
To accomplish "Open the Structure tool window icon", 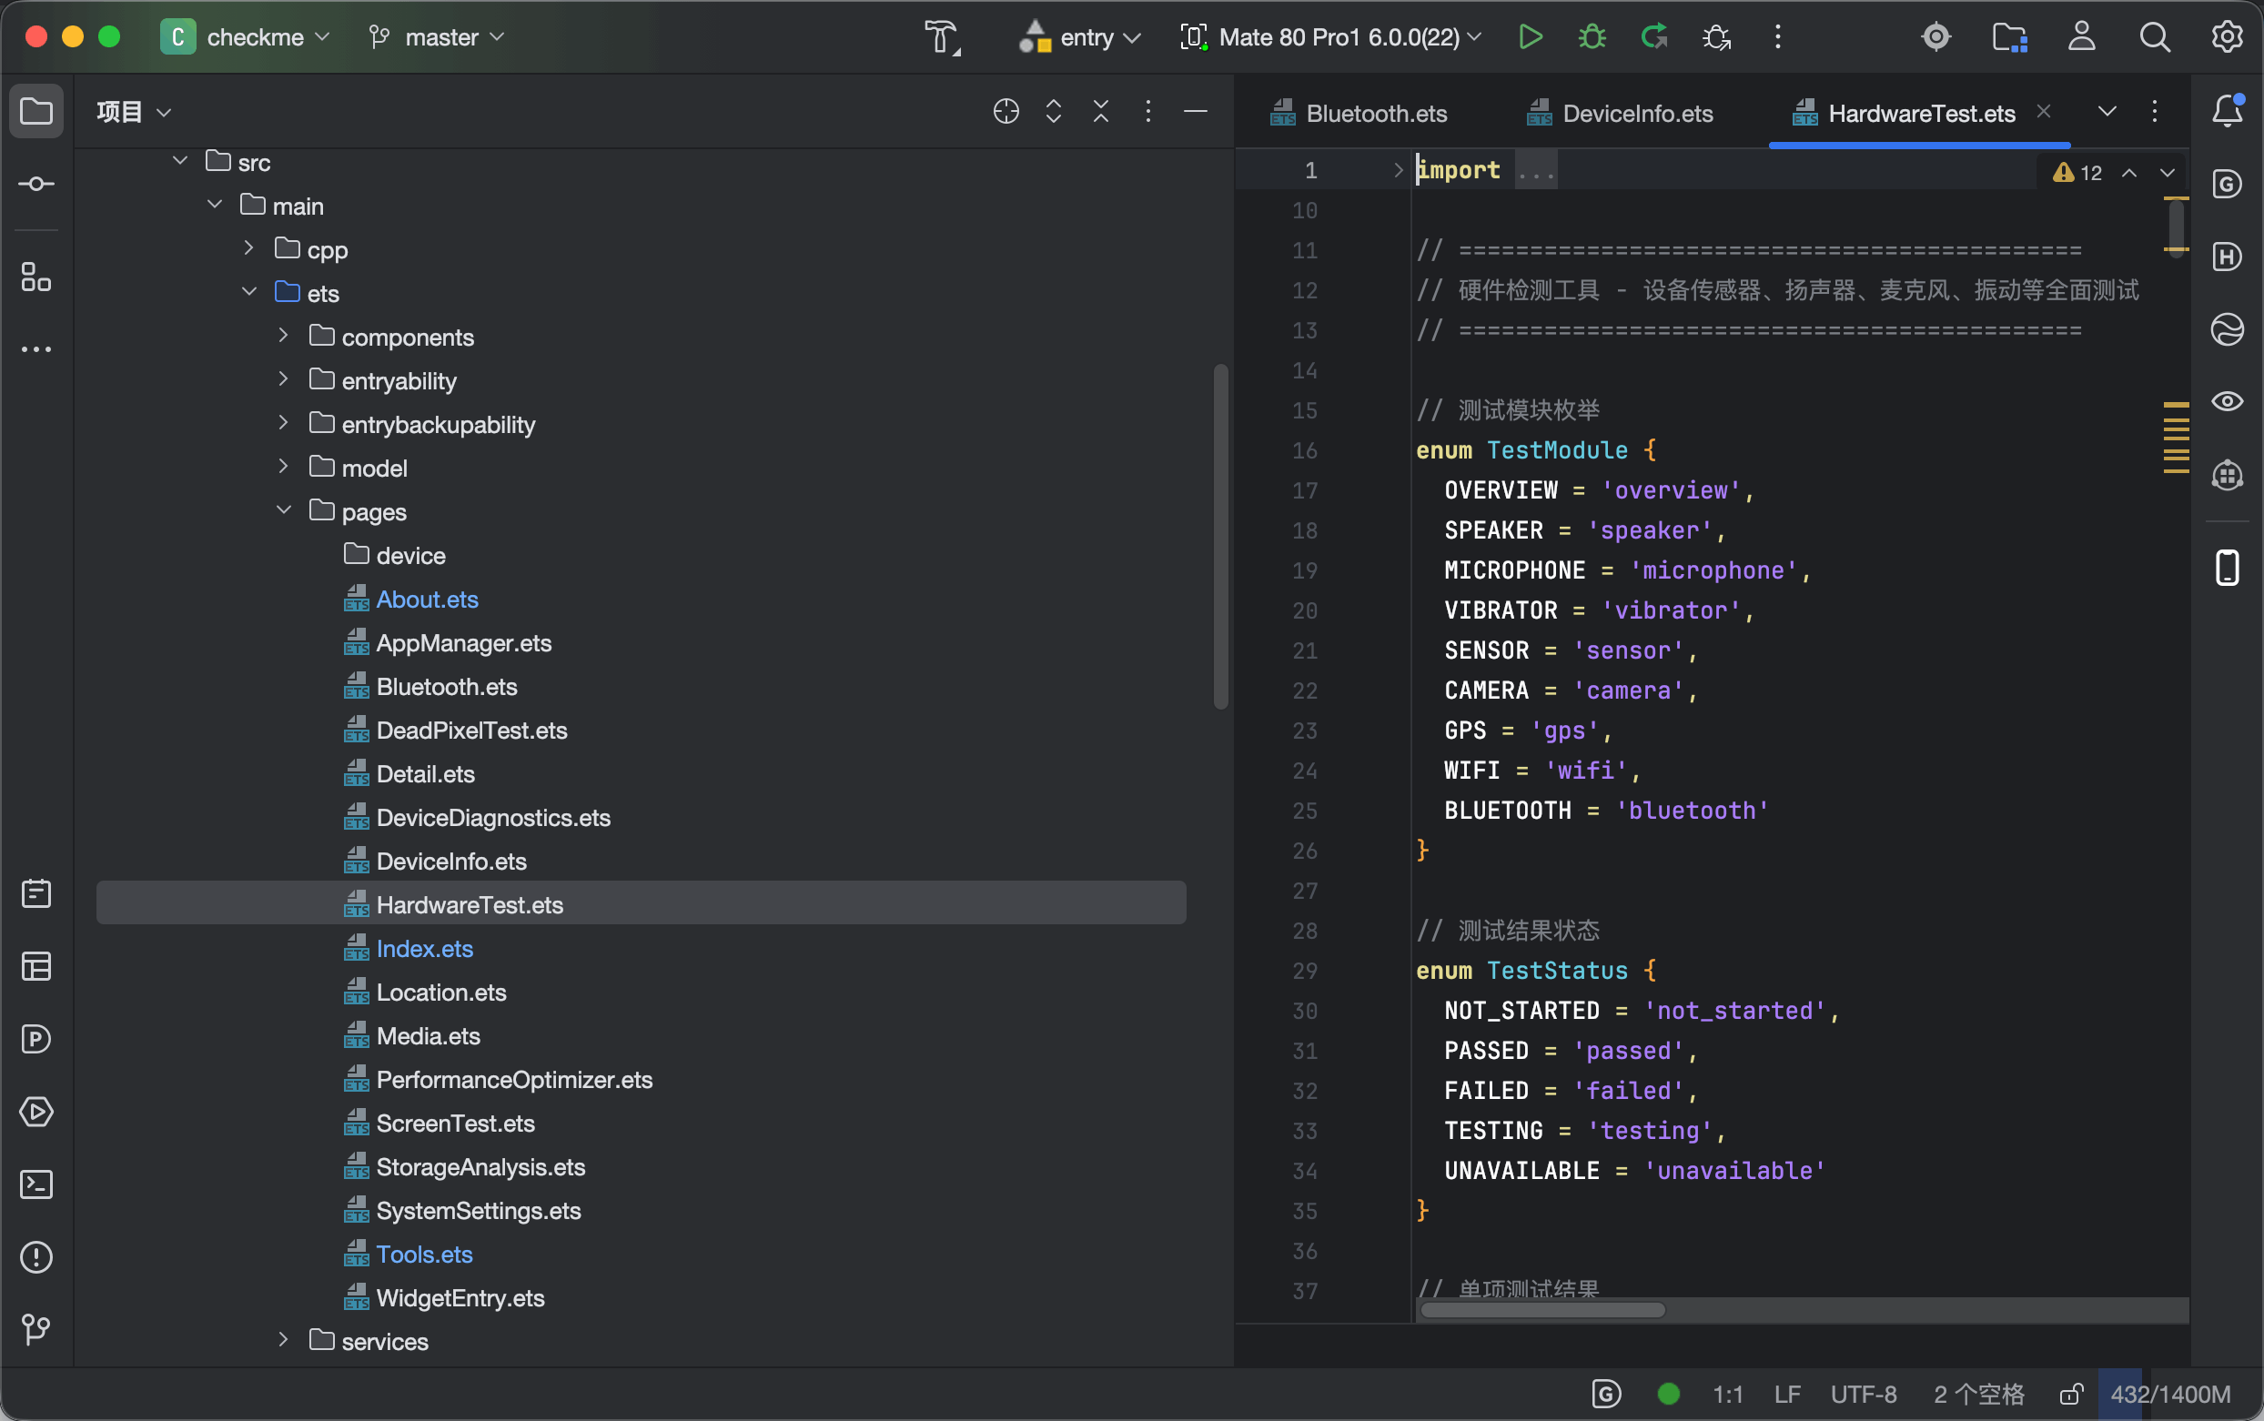I will (x=36, y=277).
